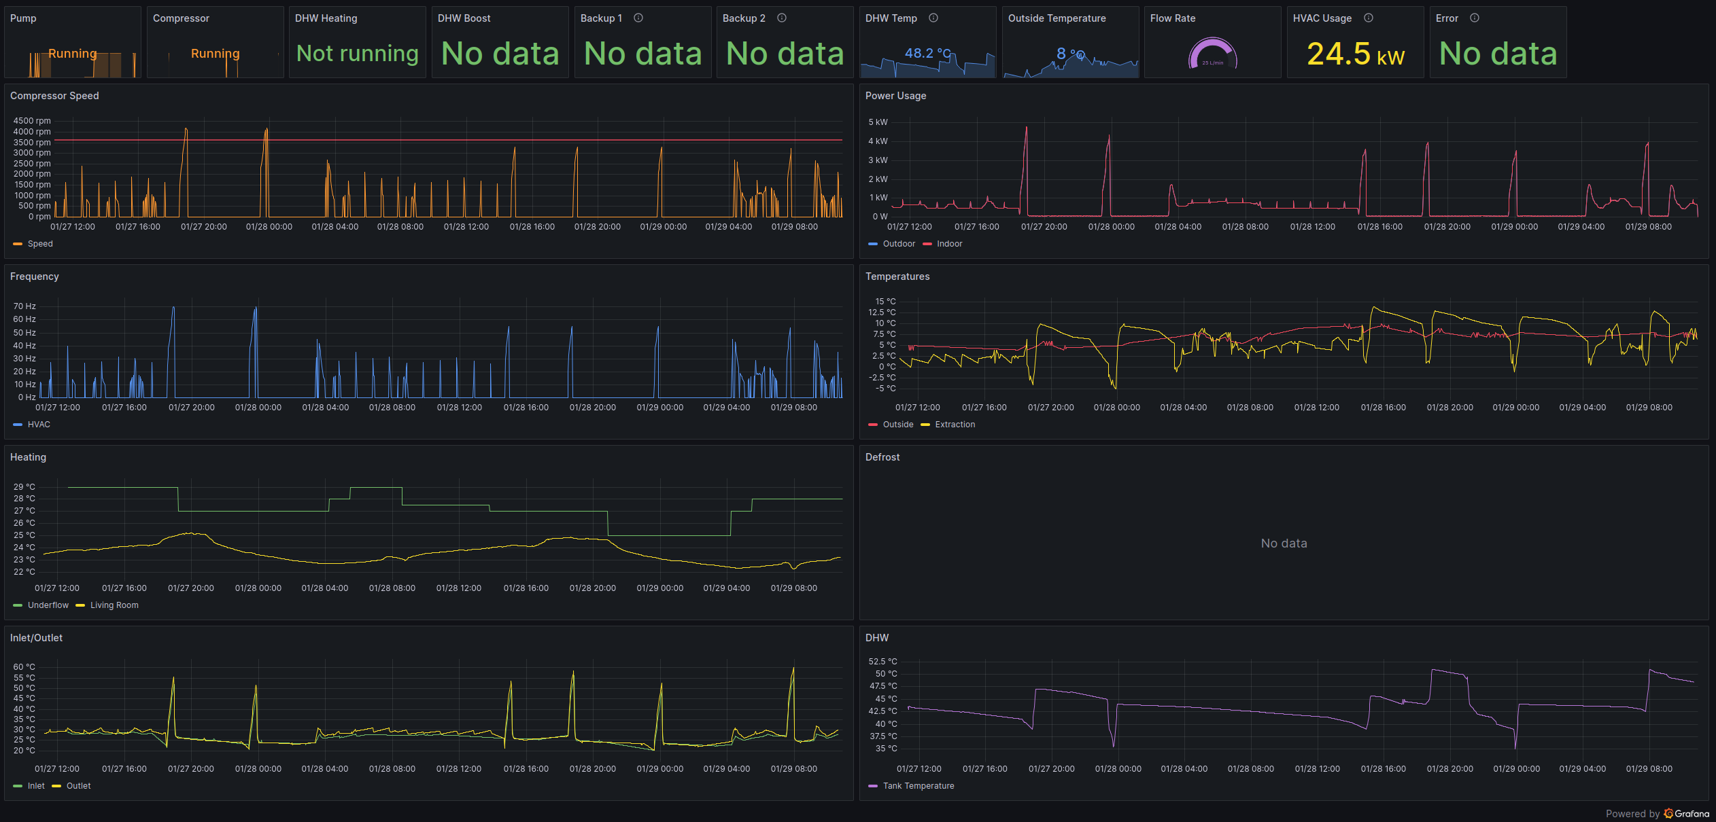
Task: Open the Inlet/Outlet panel header menu
Action: click(36, 638)
